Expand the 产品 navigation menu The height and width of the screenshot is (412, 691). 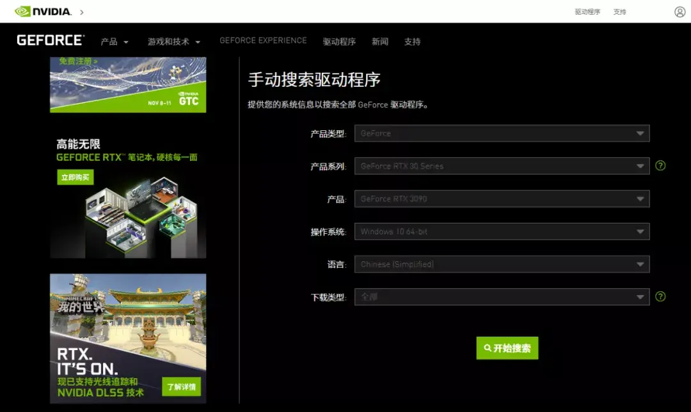coord(114,42)
